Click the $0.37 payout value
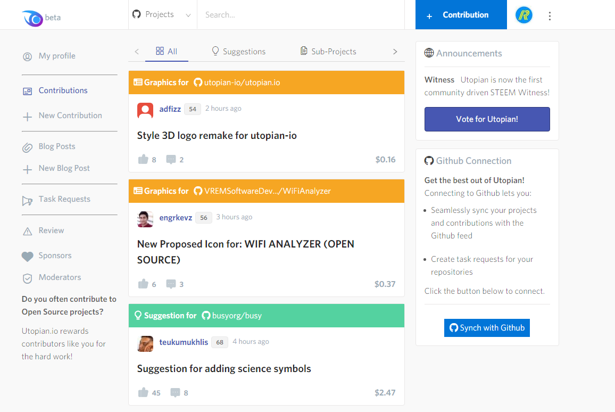This screenshot has width=615, height=412. click(385, 284)
